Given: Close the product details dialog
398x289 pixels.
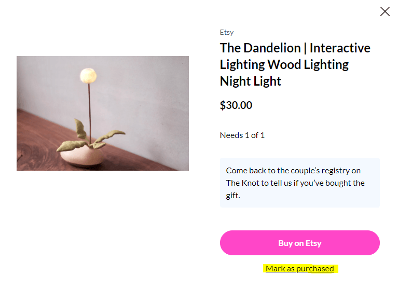Looking at the screenshot, I should coord(385,11).
